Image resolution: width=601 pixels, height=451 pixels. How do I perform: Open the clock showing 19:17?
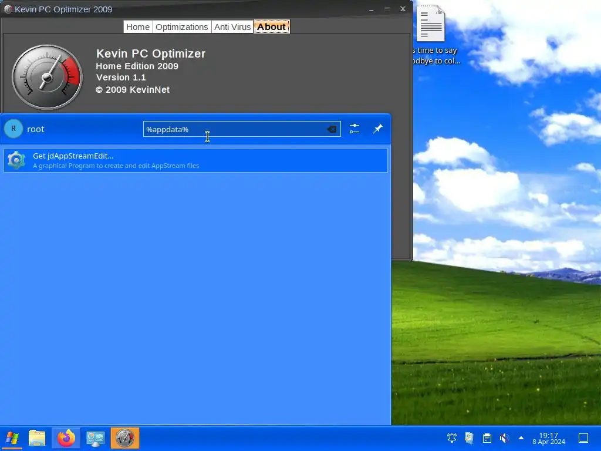pos(549,438)
